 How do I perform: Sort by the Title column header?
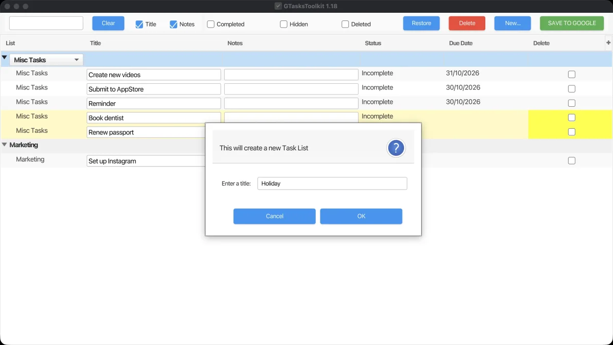point(96,43)
